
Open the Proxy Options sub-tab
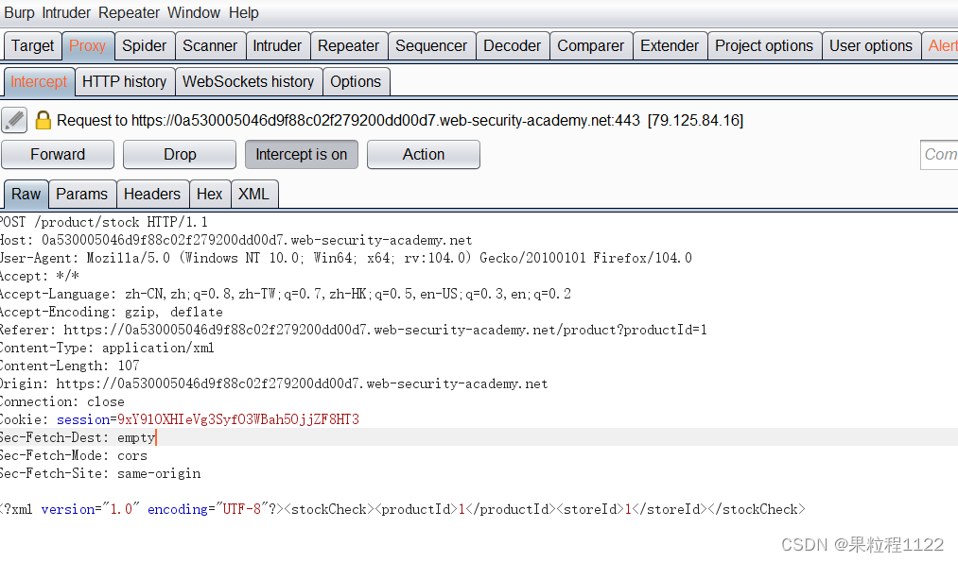(x=356, y=81)
